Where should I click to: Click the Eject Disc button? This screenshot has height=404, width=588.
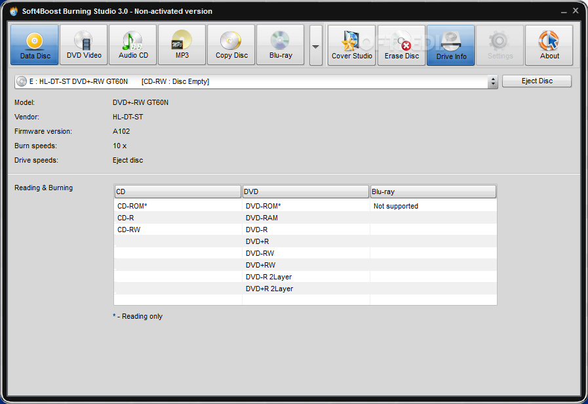(x=537, y=81)
